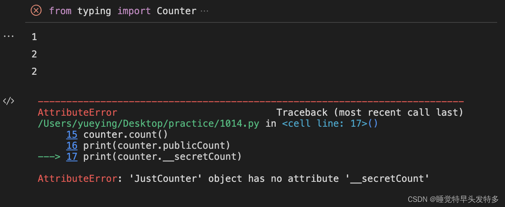505x207 pixels.
Task: Click the CSDN watermark text
Action: click(x=453, y=199)
